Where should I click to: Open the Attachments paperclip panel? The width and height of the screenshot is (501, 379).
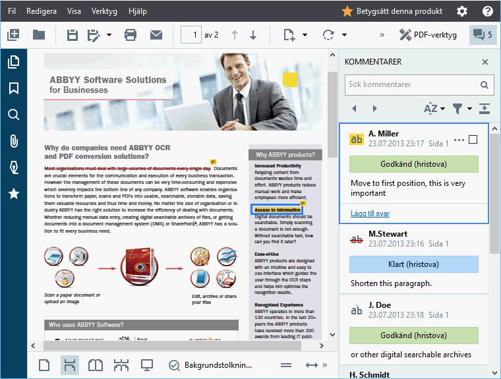pyautogui.click(x=13, y=141)
